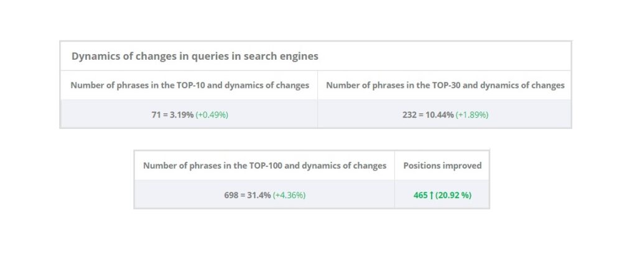Click the green +4.36% change value
This screenshot has width=637, height=259.
pyautogui.click(x=289, y=195)
